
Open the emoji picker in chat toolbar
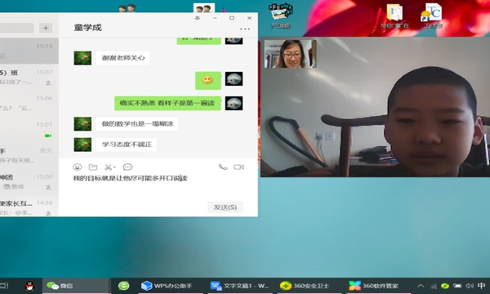(x=78, y=167)
